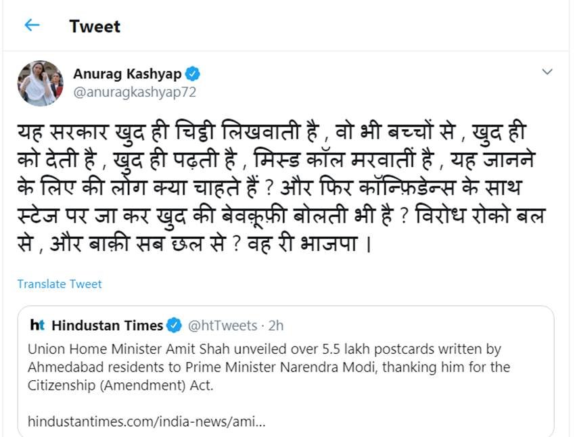Open Anurag Kashyap's profile picture
The image size is (575, 437).
(x=39, y=83)
